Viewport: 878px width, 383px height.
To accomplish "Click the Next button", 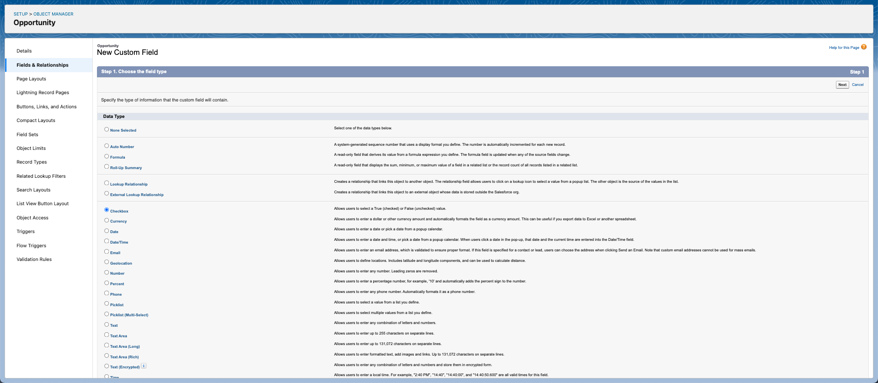I will [x=842, y=85].
